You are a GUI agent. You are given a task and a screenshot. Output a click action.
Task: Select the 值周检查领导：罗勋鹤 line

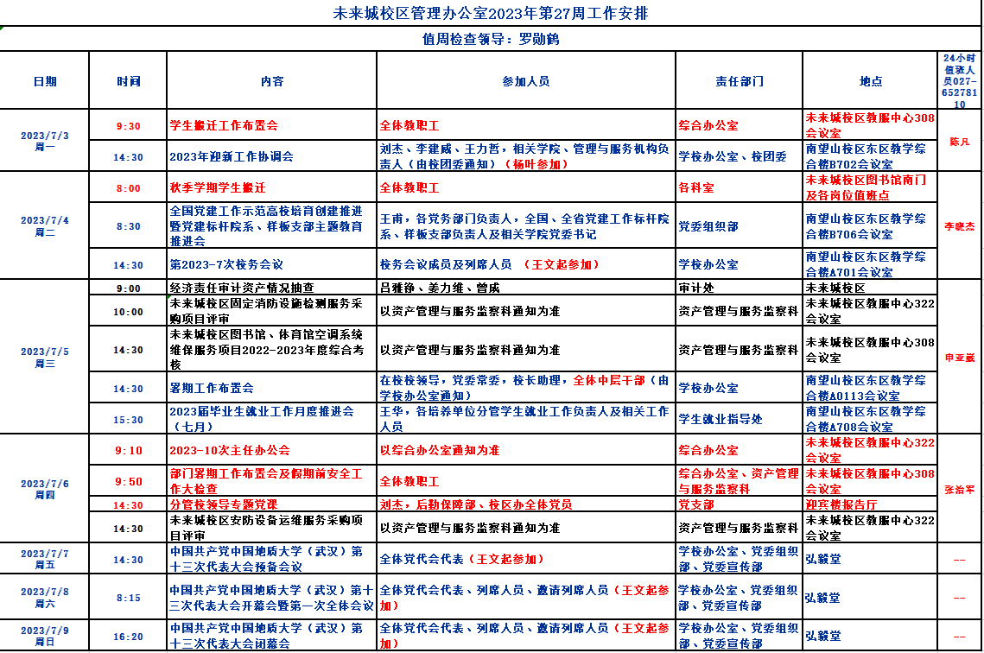click(x=490, y=39)
